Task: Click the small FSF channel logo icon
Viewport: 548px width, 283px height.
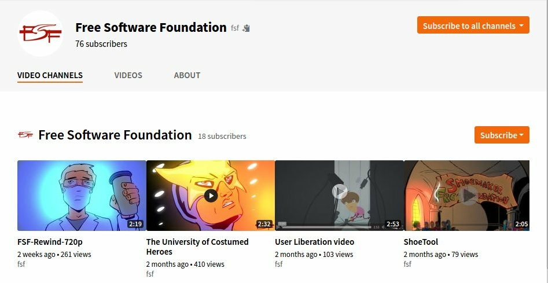Action: tap(25, 135)
